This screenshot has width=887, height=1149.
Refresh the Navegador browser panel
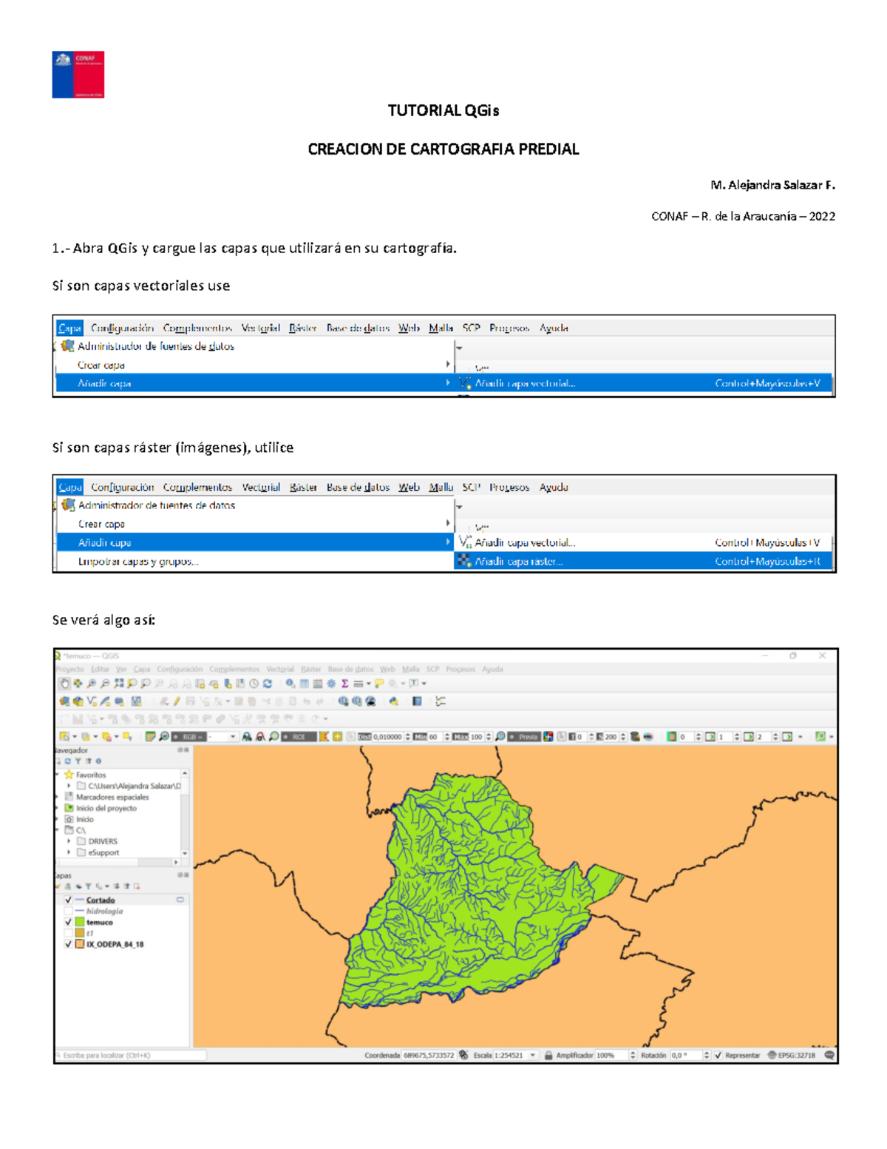pos(68,761)
